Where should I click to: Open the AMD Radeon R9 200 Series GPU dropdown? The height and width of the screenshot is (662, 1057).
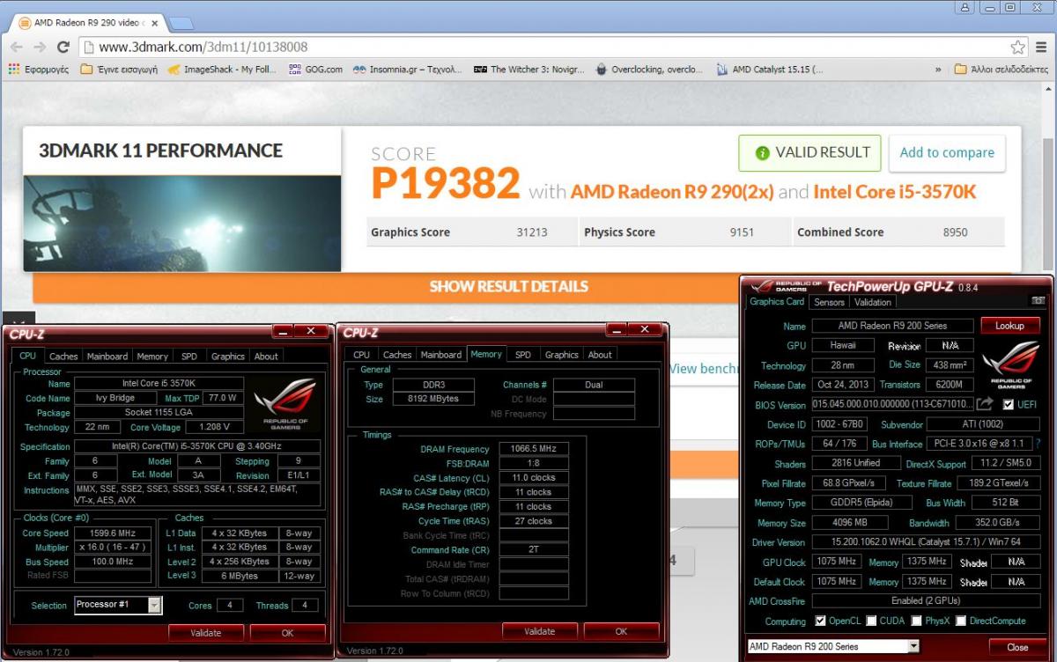(x=832, y=646)
